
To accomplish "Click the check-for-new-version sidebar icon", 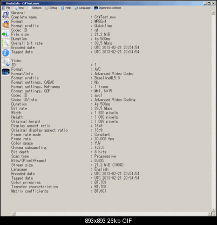I will pyautogui.click(x=5, y=62).
